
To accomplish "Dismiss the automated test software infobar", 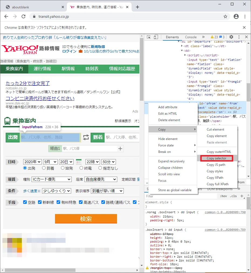I will (x=244, y=27).
